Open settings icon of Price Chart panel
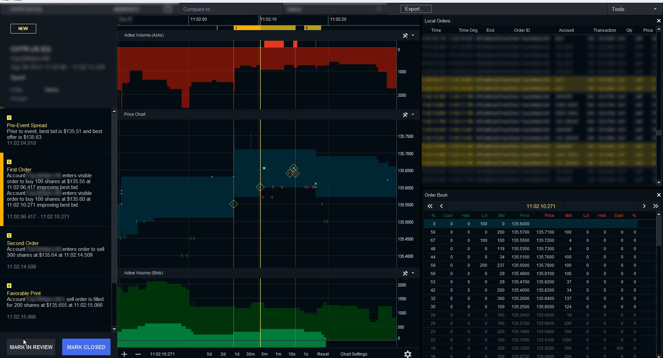663x358 pixels. [405, 114]
